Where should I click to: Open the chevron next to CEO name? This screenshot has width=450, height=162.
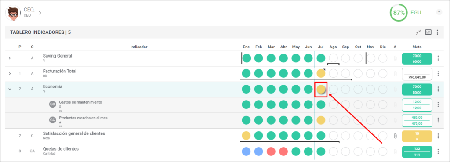click(x=40, y=13)
